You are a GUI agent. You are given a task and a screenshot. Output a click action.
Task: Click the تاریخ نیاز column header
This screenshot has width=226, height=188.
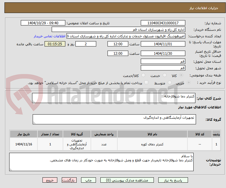(24, 134)
